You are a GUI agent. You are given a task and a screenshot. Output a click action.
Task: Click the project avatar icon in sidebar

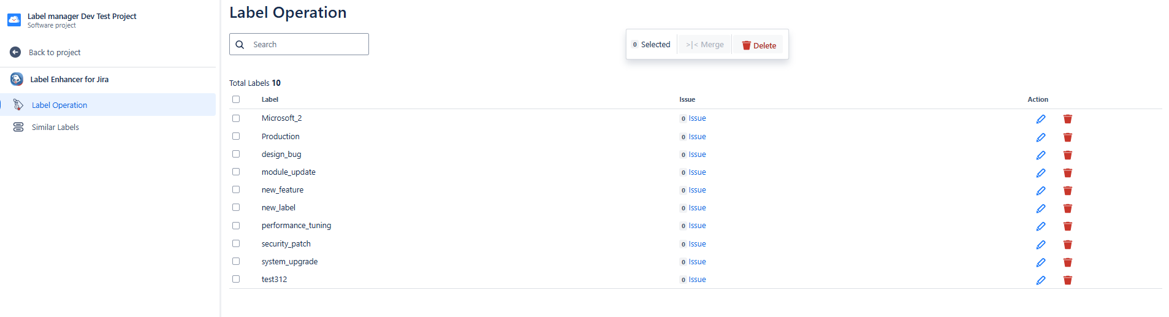tap(14, 20)
